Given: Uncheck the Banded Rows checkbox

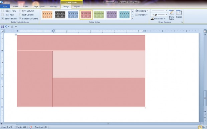Looking at the screenshot, I should click(x=3, y=19).
